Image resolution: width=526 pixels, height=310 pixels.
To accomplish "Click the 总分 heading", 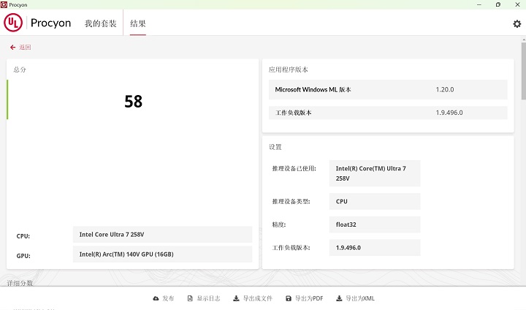I will coord(20,69).
